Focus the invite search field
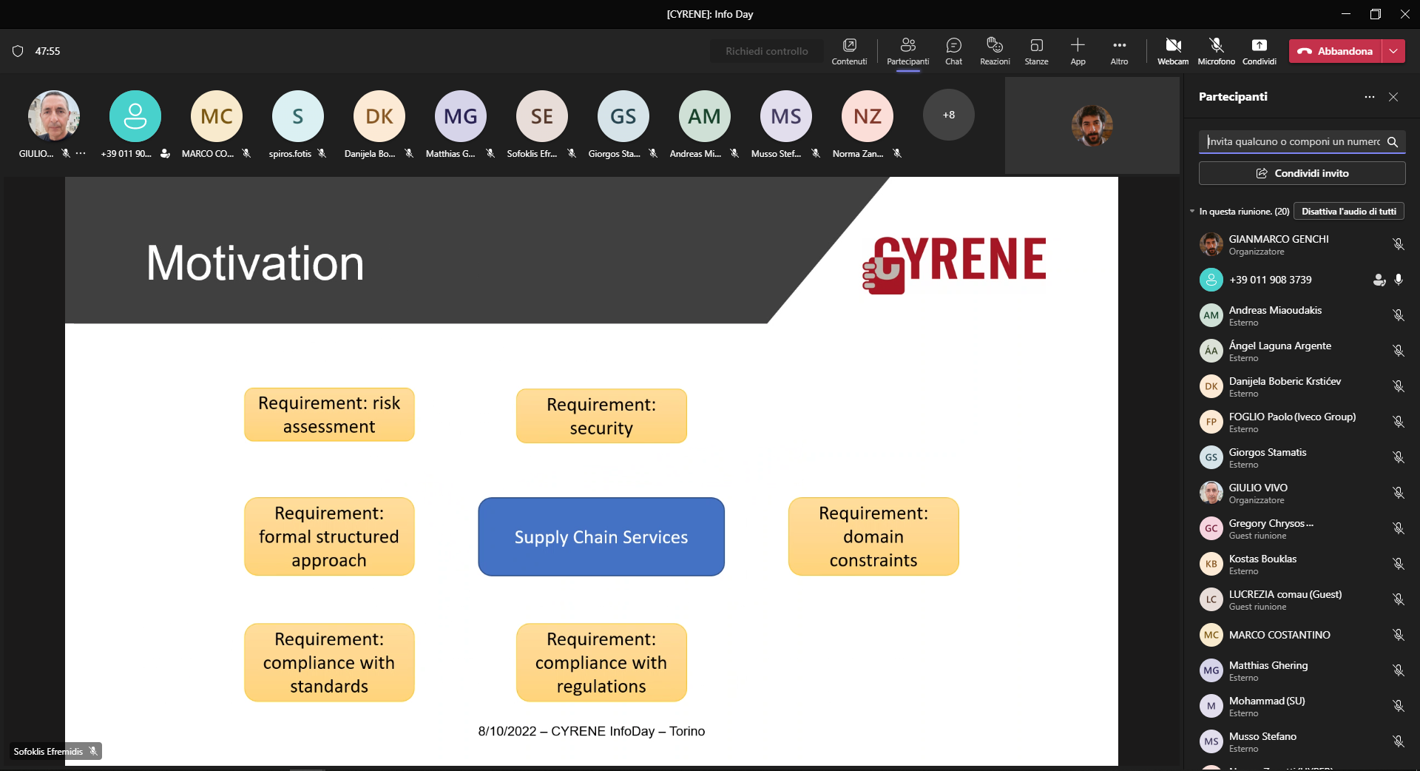The height and width of the screenshot is (771, 1420). (x=1294, y=141)
